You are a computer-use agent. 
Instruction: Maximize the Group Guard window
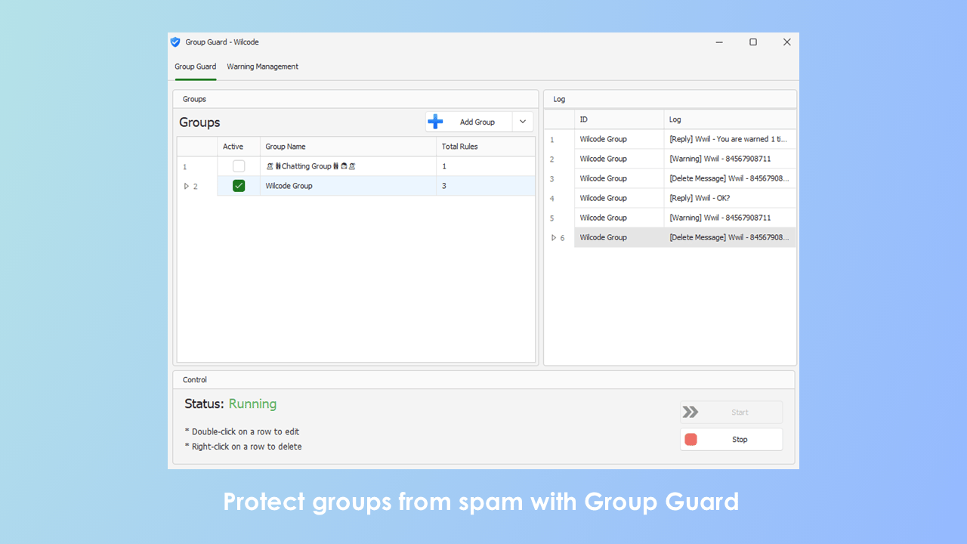pyautogui.click(x=752, y=42)
